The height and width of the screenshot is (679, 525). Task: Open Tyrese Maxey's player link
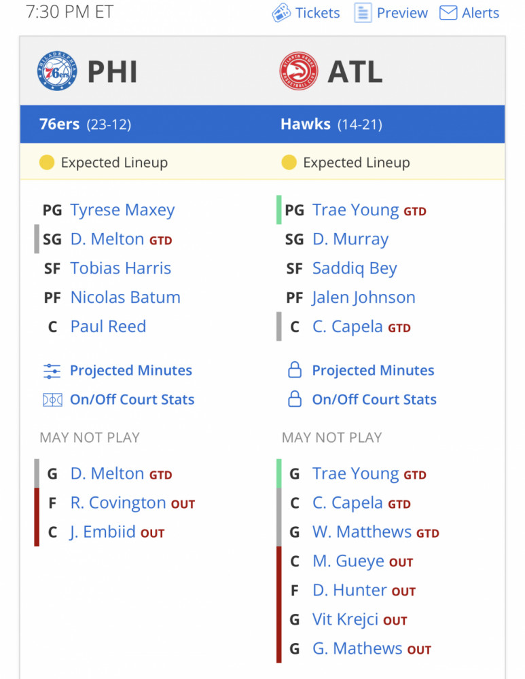(122, 210)
